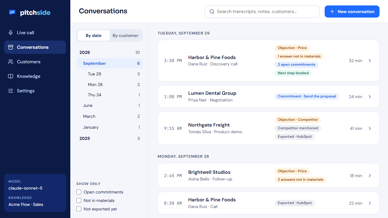This screenshot has width=388, height=218.
Task: Click the Competitor mentioned tag
Action: tap(298, 128)
